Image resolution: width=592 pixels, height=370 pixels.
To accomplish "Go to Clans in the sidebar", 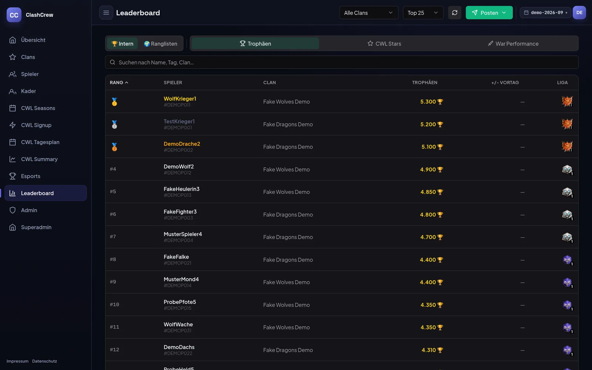I will point(46,57).
